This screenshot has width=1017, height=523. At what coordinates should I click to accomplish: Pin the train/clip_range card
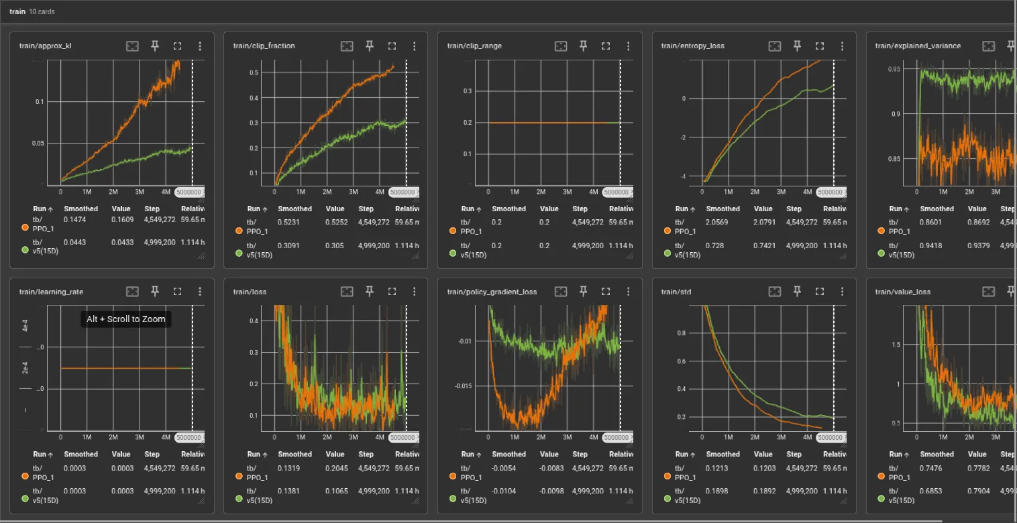pos(584,46)
